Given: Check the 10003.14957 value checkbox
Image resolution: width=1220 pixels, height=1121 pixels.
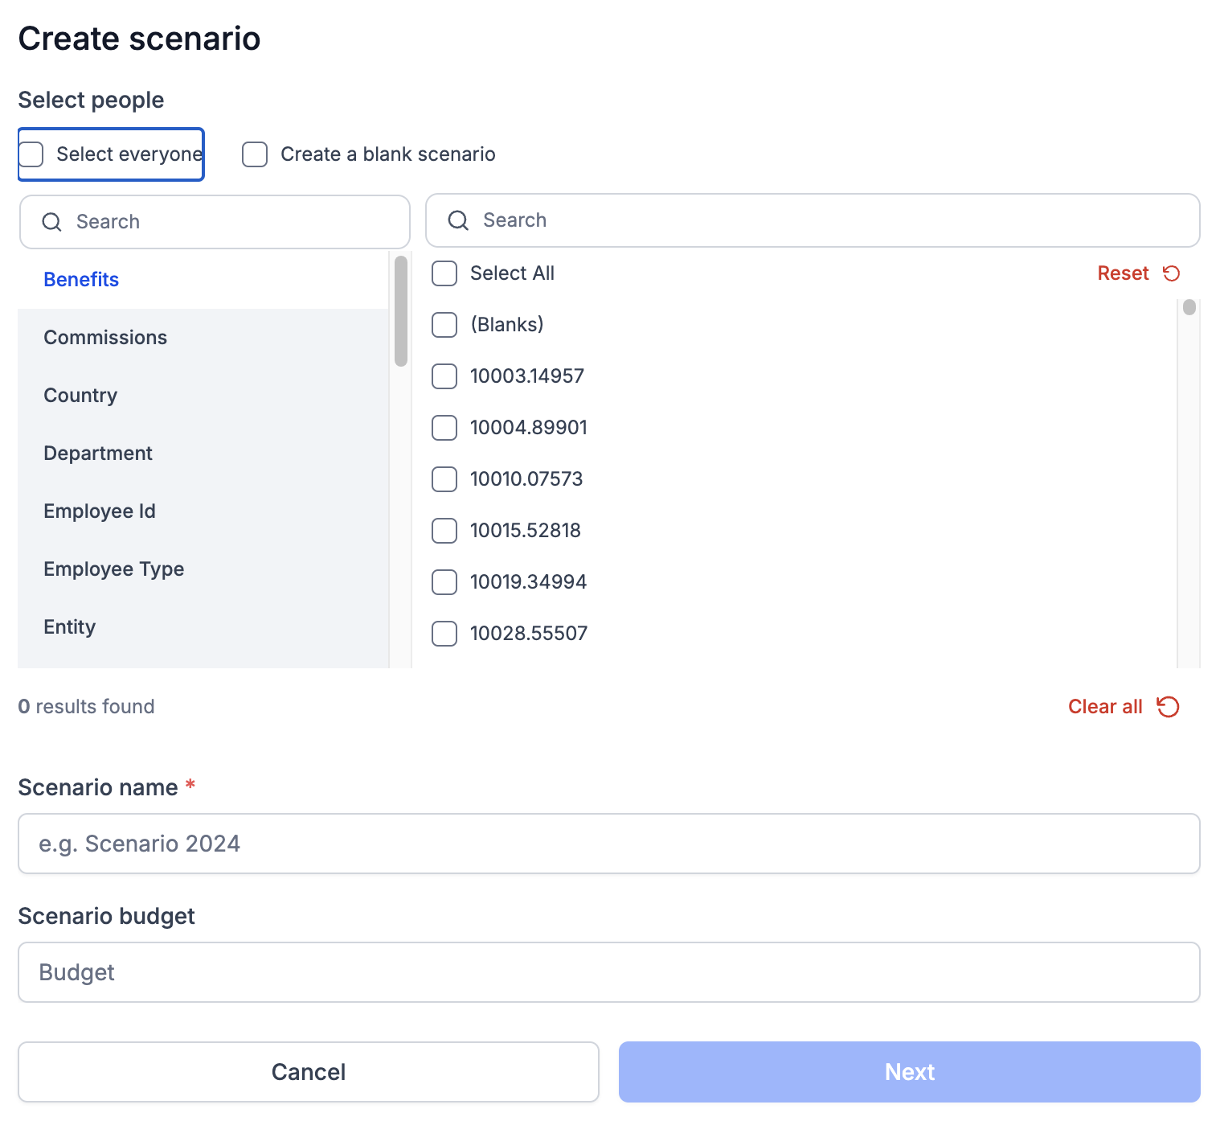Looking at the screenshot, I should 444,376.
